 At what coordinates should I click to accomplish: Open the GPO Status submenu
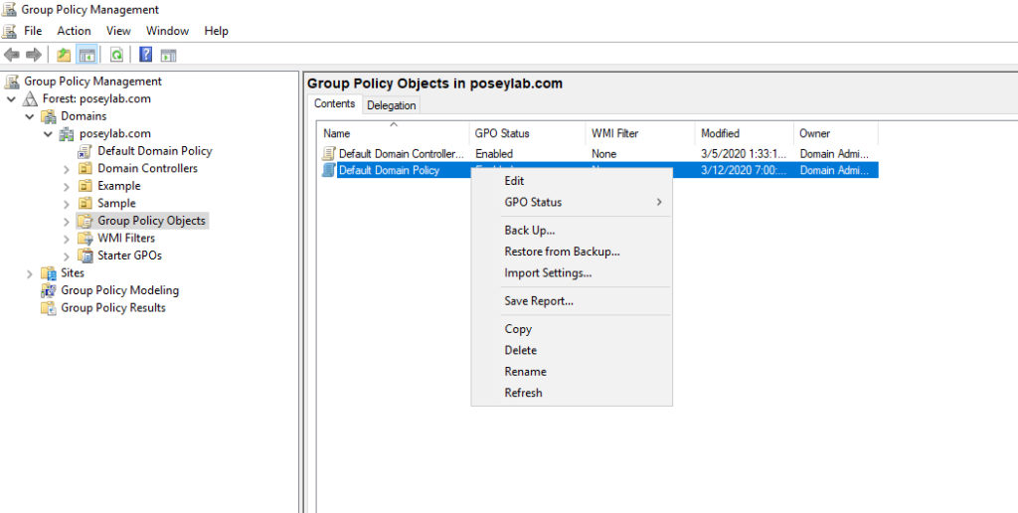[x=572, y=202]
